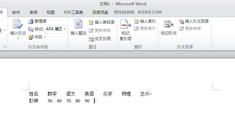Expand the 书目 dropdown arrow
This screenshot has height=123, width=235.
coord(45,37)
